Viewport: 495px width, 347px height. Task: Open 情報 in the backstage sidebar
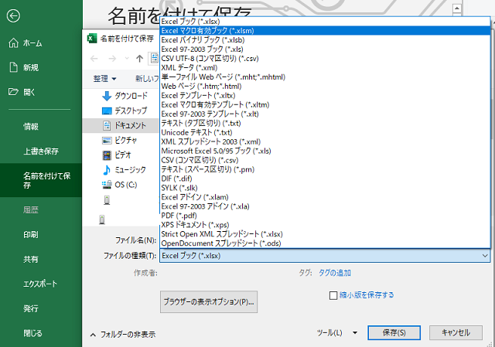click(31, 127)
